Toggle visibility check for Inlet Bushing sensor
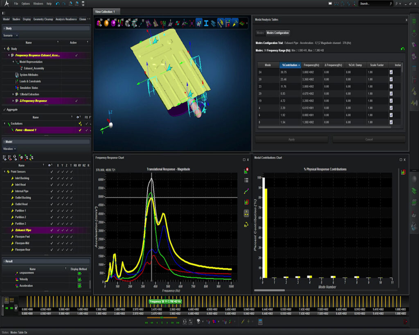Screen dimensions: 419x335 52,178
